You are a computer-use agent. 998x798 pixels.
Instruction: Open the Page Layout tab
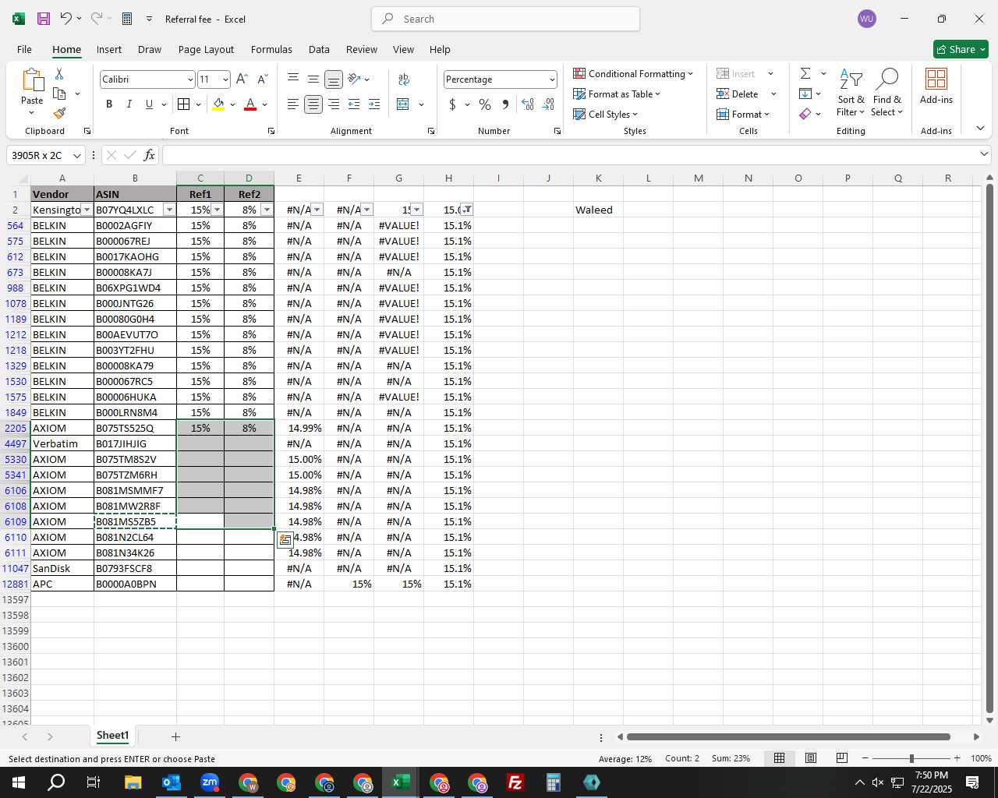tap(206, 49)
